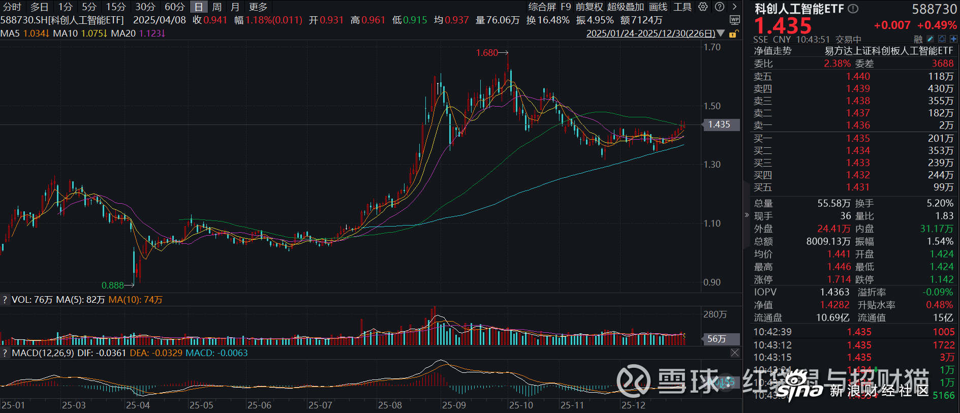The width and height of the screenshot is (960, 413).
Task: Switch to the 分时 intraday tab
Action: click(x=12, y=7)
